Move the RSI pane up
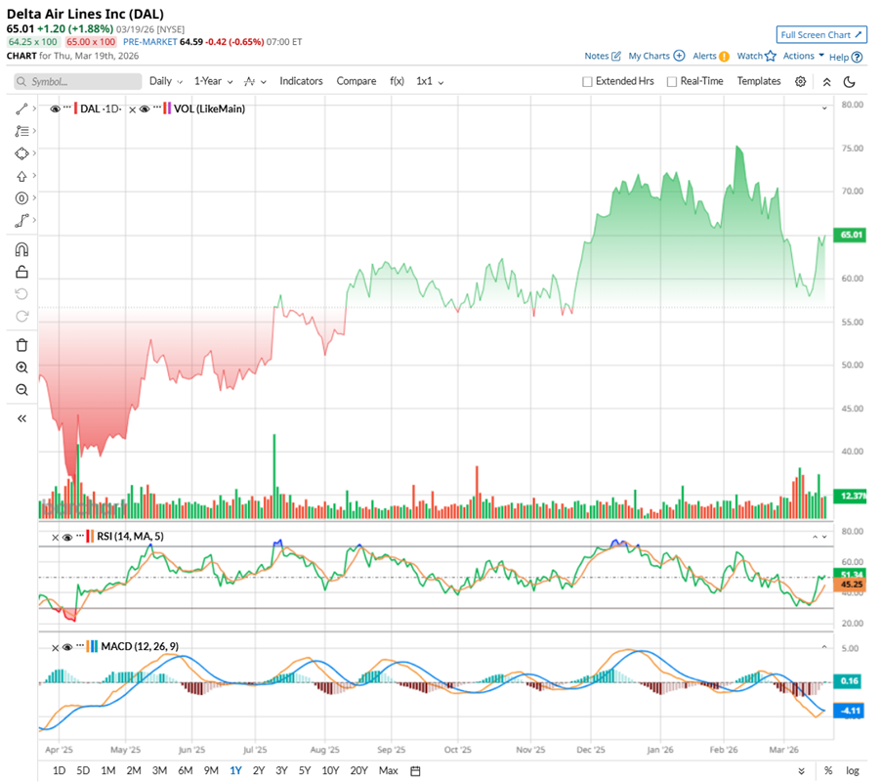882x782 pixels. tap(815, 537)
